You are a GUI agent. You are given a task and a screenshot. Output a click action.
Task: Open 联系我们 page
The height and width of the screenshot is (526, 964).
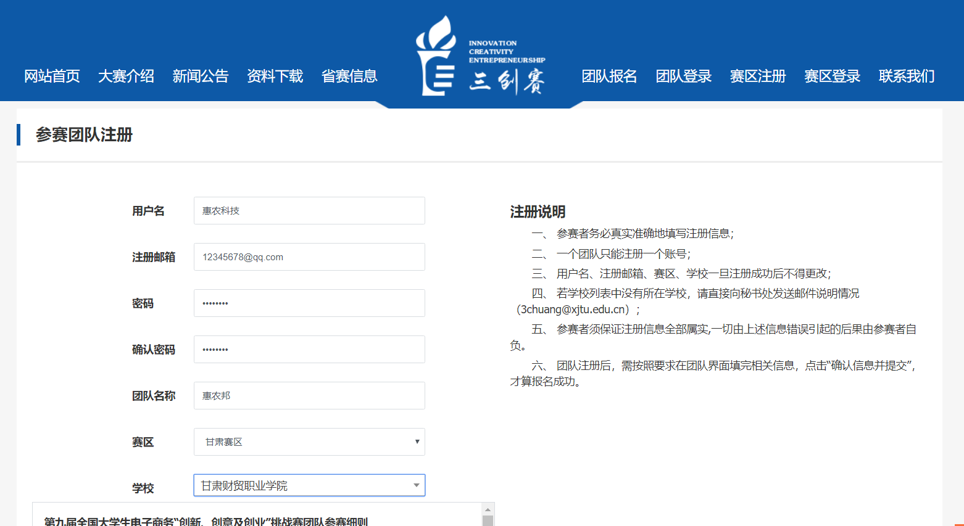(907, 76)
